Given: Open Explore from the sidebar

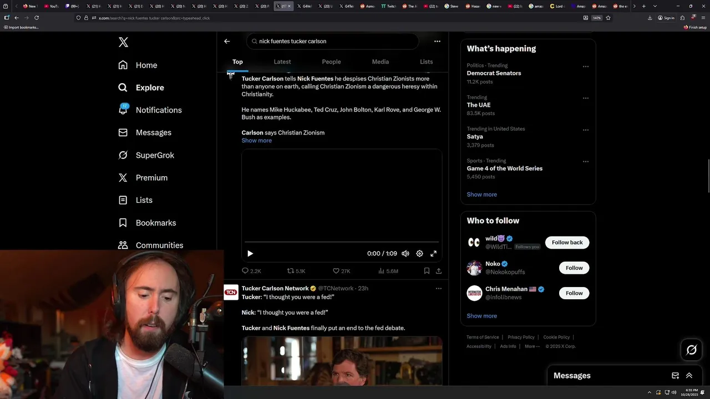Looking at the screenshot, I should coord(141,88).
